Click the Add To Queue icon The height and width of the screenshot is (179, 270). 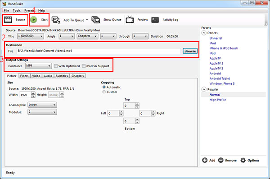[56, 20]
